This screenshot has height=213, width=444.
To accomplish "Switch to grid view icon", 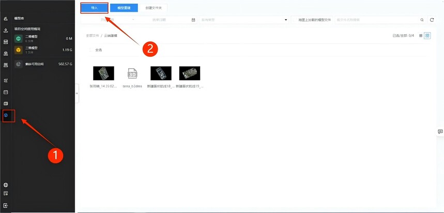I will pyautogui.click(x=427, y=36).
